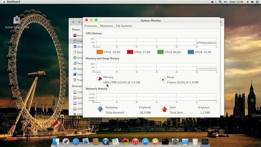The image size is (261, 147).
Task: Select the Resources tab
Action: click(106, 26)
